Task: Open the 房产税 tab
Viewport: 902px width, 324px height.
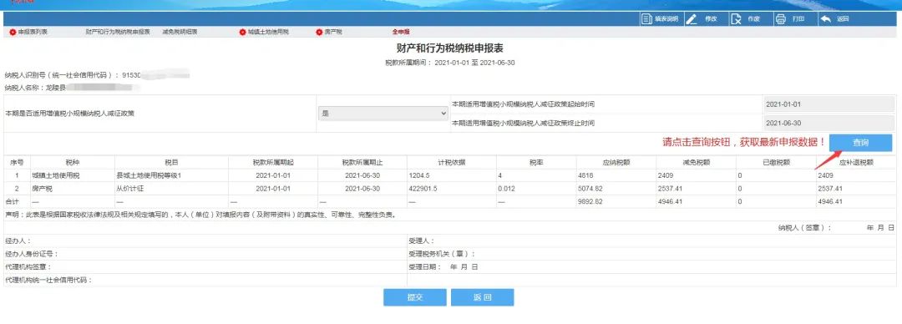Action: 329,32
